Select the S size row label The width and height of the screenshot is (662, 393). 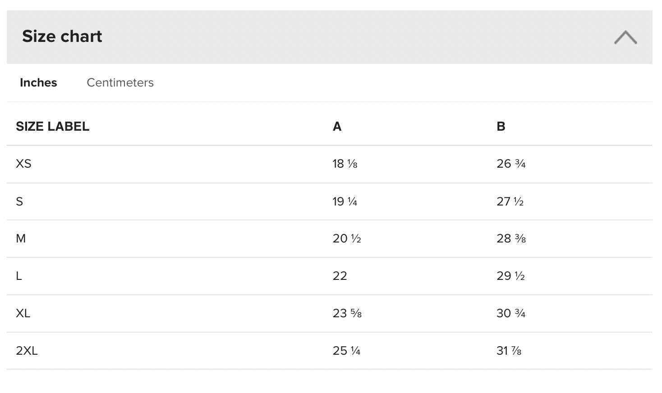pyautogui.click(x=19, y=201)
